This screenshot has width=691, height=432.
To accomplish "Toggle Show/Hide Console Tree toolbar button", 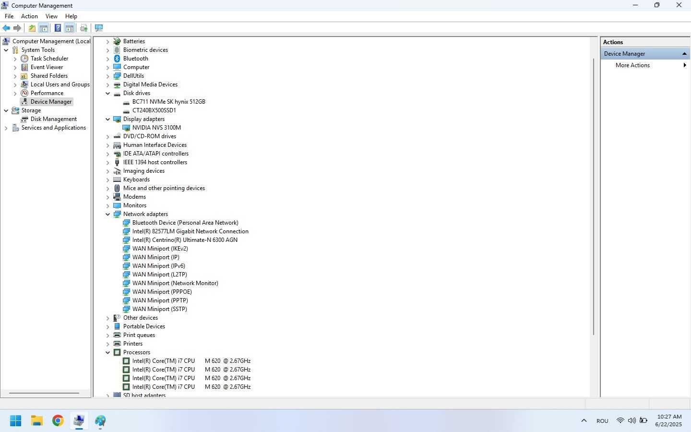I will tap(44, 28).
